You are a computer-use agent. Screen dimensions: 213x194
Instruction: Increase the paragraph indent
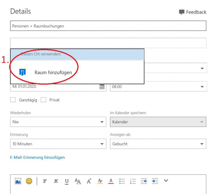155,181
